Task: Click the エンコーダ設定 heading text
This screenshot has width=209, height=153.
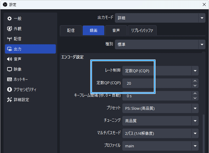Action: tap(72, 57)
